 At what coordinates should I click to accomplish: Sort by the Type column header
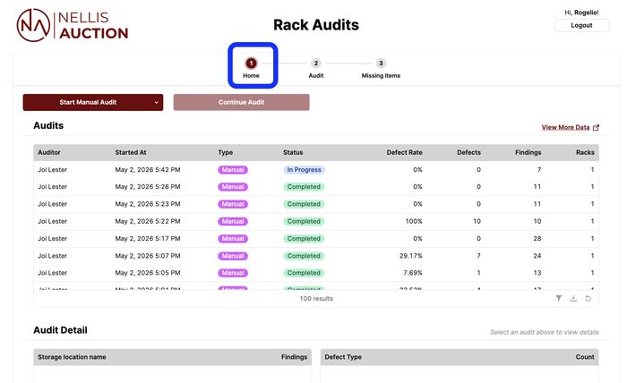pyautogui.click(x=226, y=152)
